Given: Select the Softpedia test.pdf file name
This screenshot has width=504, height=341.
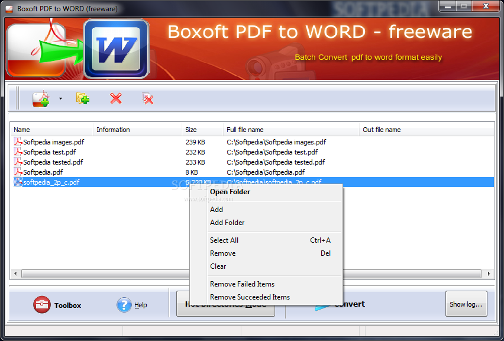Looking at the screenshot, I should tap(50, 152).
